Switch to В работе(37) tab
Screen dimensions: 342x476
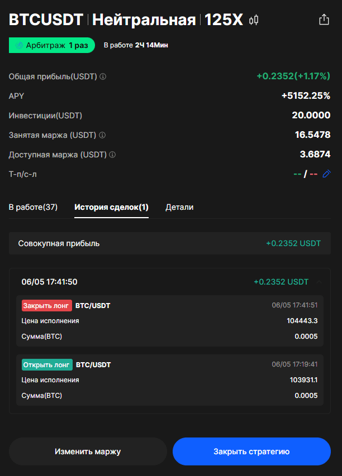pos(33,207)
